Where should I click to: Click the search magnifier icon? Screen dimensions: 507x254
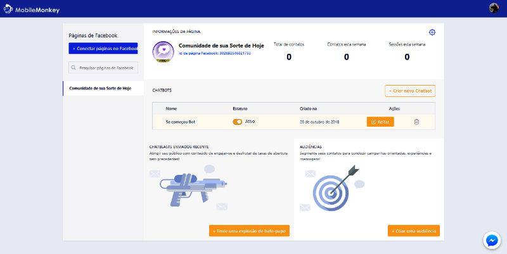pyautogui.click(x=74, y=68)
